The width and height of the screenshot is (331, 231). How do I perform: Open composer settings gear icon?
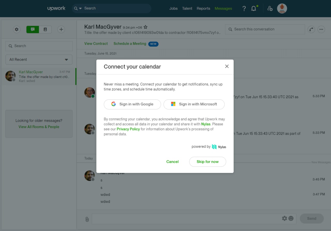(x=284, y=218)
